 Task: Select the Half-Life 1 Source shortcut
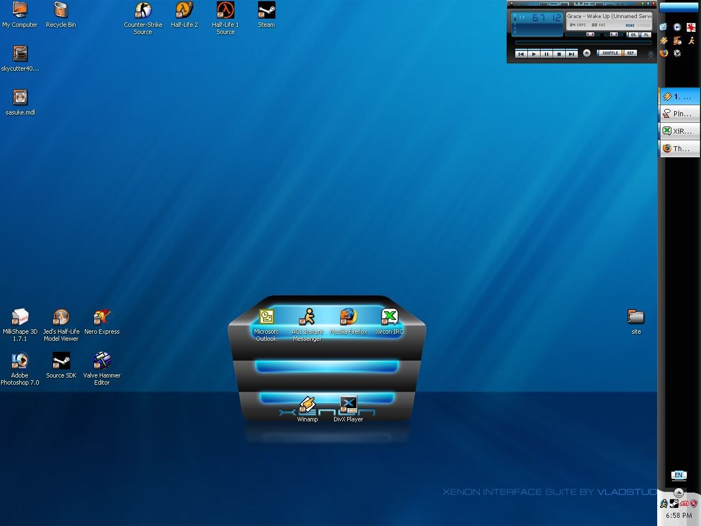point(225,18)
